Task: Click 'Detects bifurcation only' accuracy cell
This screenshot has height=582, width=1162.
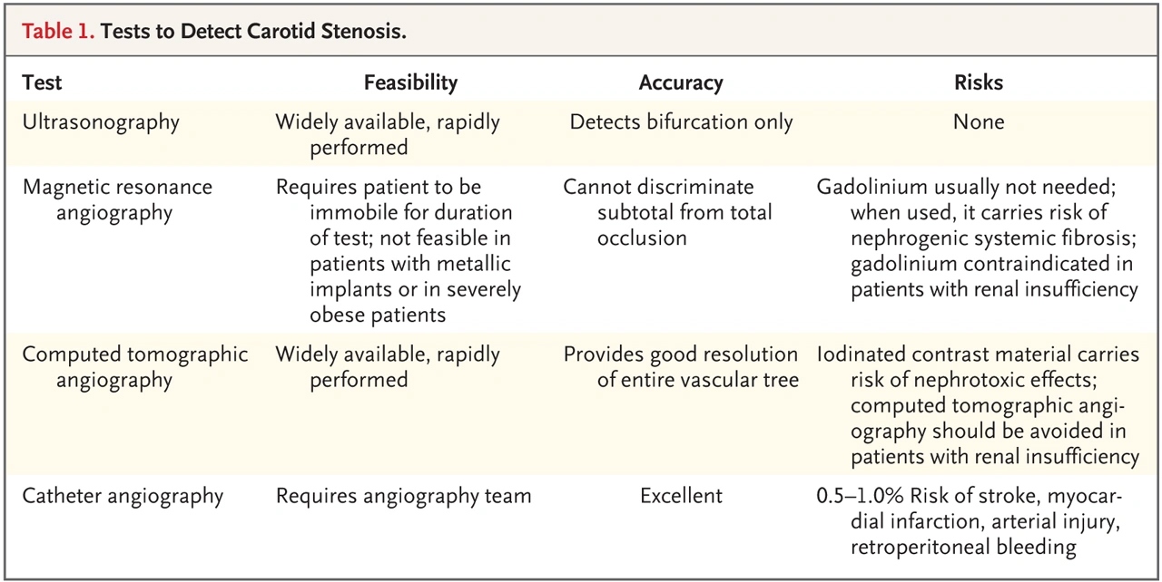Action: [681, 122]
